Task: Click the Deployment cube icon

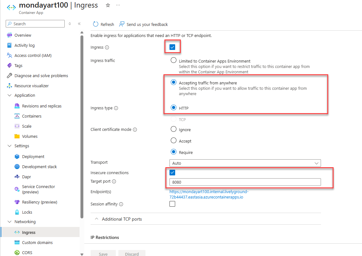Action: (x=17, y=156)
